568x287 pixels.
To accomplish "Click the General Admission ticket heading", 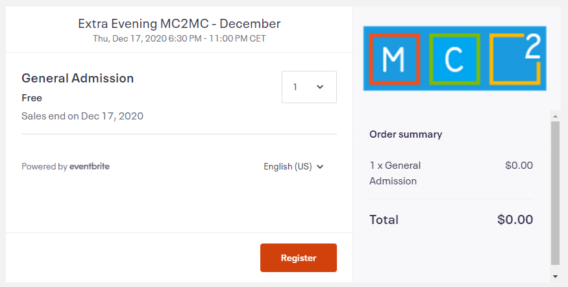I will [77, 78].
